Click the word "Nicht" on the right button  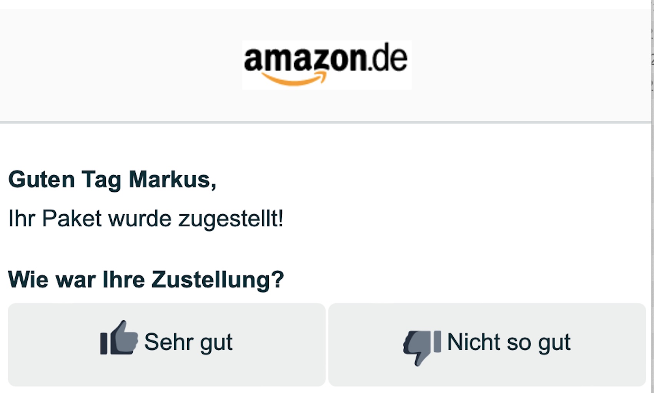click(473, 342)
